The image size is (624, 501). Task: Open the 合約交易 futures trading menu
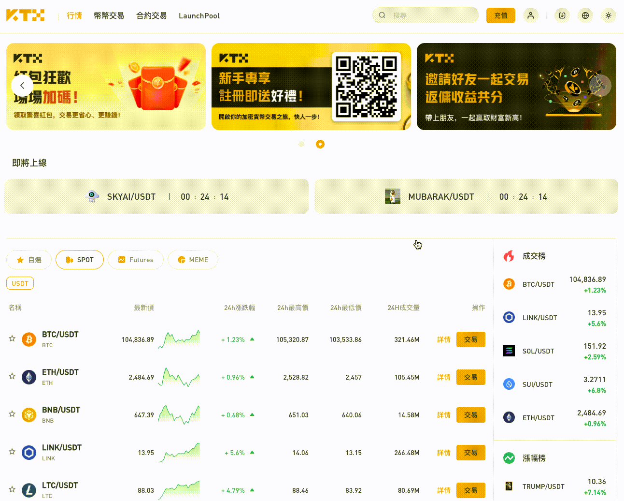point(152,15)
